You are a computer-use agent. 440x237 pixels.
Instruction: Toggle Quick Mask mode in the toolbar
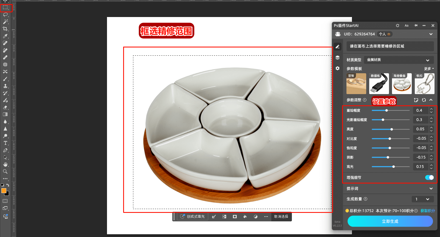coord(5,201)
